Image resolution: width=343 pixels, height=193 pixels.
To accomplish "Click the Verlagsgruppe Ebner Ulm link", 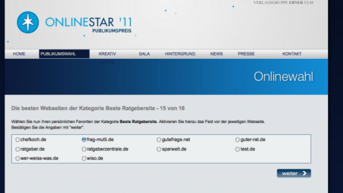I will pyautogui.click(x=283, y=3).
